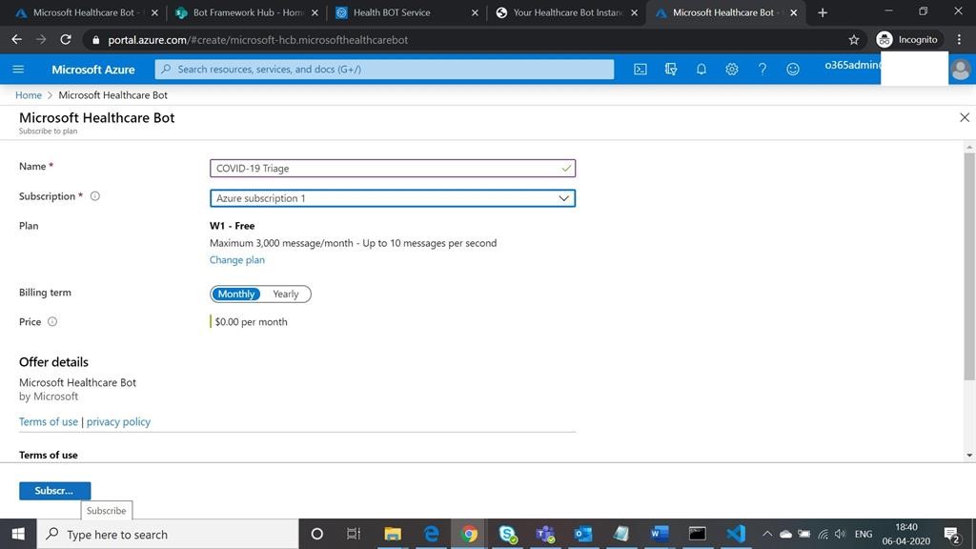Image resolution: width=976 pixels, height=549 pixels.
Task: Open the Terms of use link
Action: tap(48, 421)
